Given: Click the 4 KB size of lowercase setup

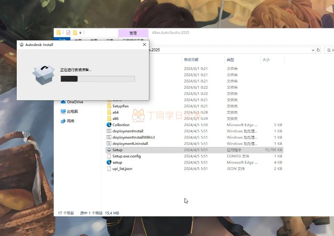Looking at the screenshot, I should coord(278,162).
